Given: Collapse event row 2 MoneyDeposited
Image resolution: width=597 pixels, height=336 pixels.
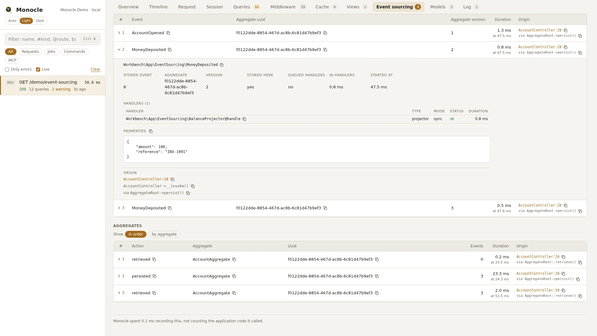Looking at the screenshot, I should pyautogui.click(x=119, y=50).
